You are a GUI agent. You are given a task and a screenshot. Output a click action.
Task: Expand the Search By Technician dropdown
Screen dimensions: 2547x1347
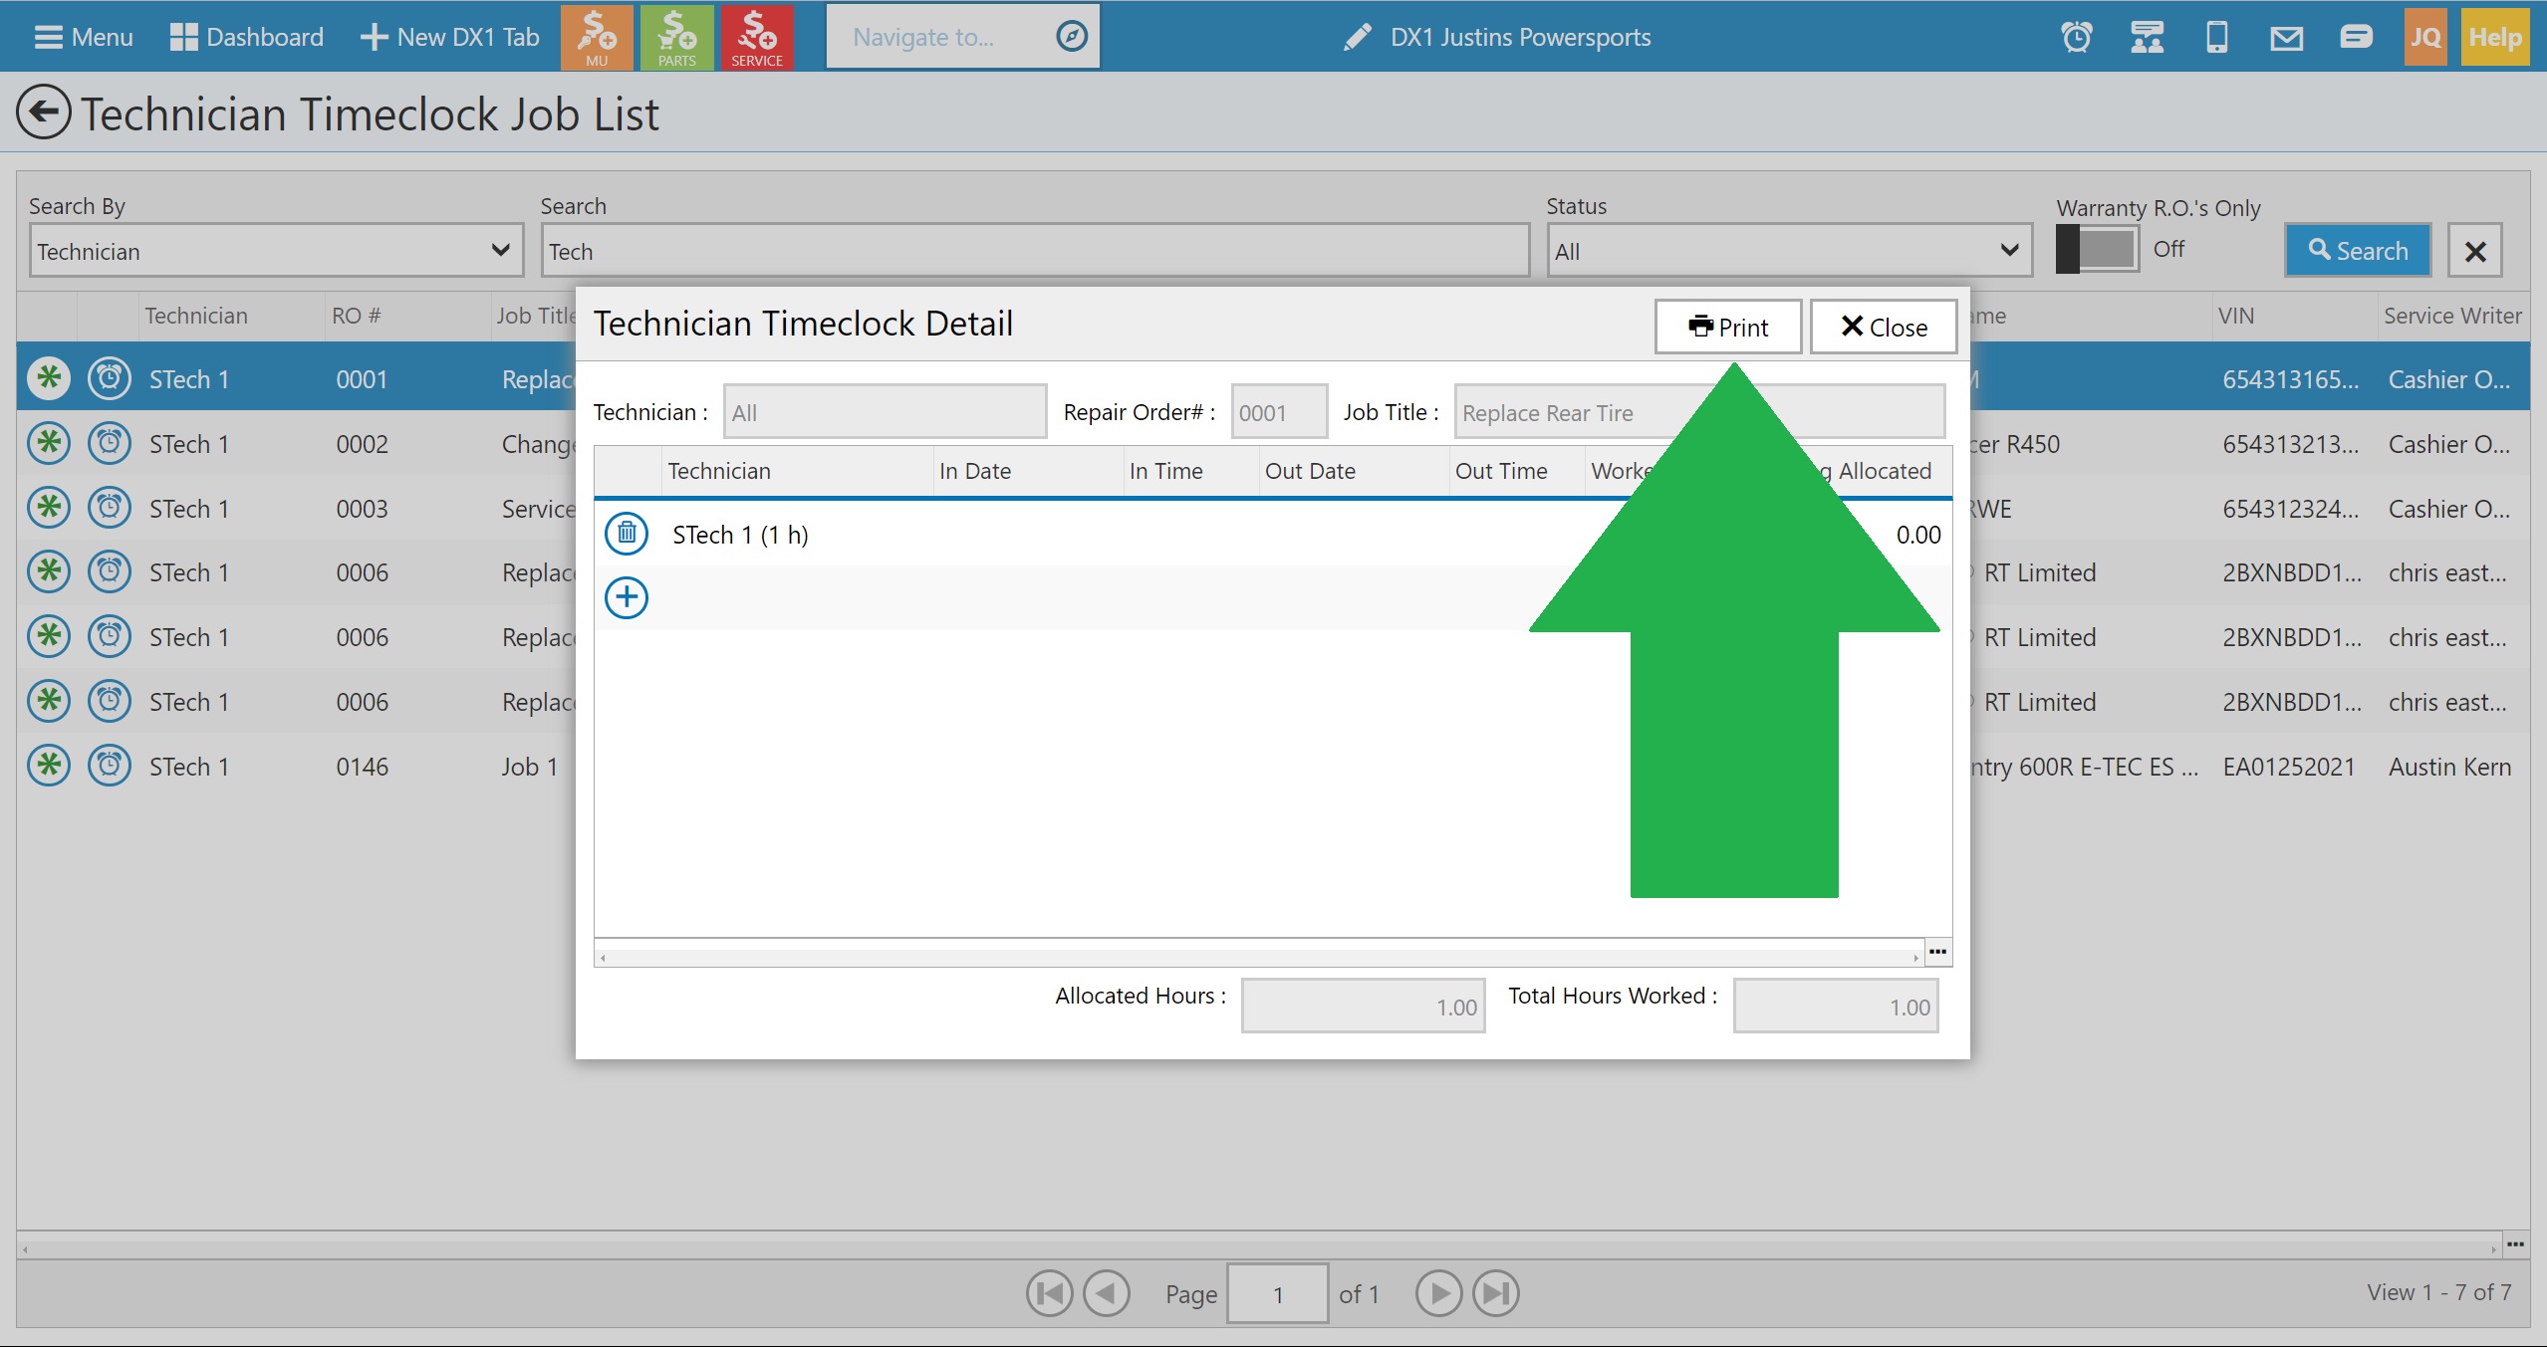pyautogui.click(x=276, y=251)
